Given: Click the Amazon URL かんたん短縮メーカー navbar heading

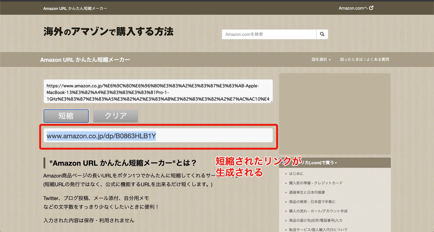Looking at the screenshot, I should pyautogui.click(x=85, y=60).
